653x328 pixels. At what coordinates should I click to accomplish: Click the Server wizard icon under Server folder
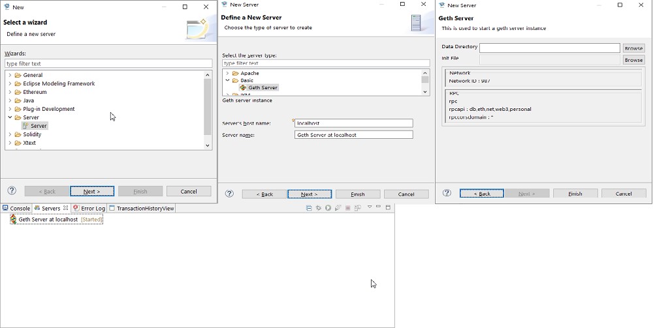pyautogui.click(x=26, y=126)
